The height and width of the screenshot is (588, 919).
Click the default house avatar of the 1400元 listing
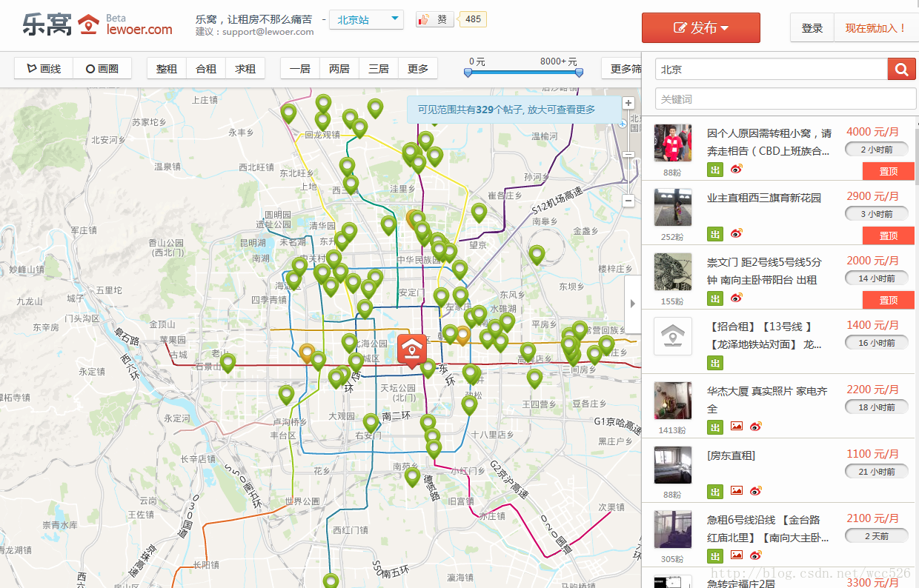[672, 336]
